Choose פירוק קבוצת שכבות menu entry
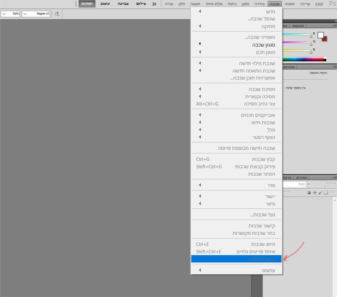The width and height of the screenshot is (337, 297). click(236, 167)
